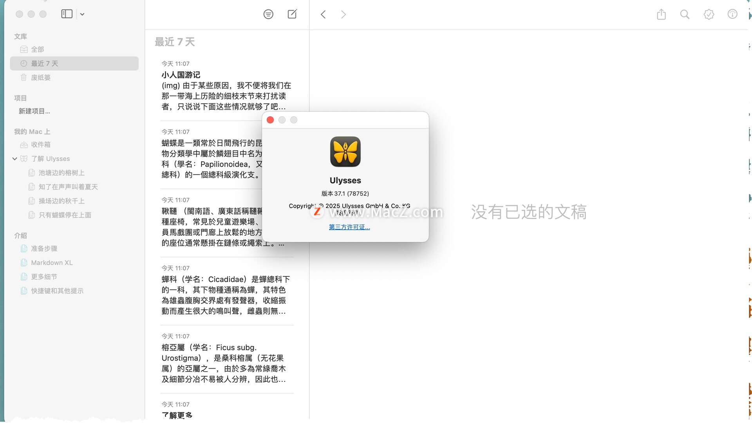Open 准备步骤 in introduction section
This screenshot has width=752, height=423.
click(x=44, y=249)
